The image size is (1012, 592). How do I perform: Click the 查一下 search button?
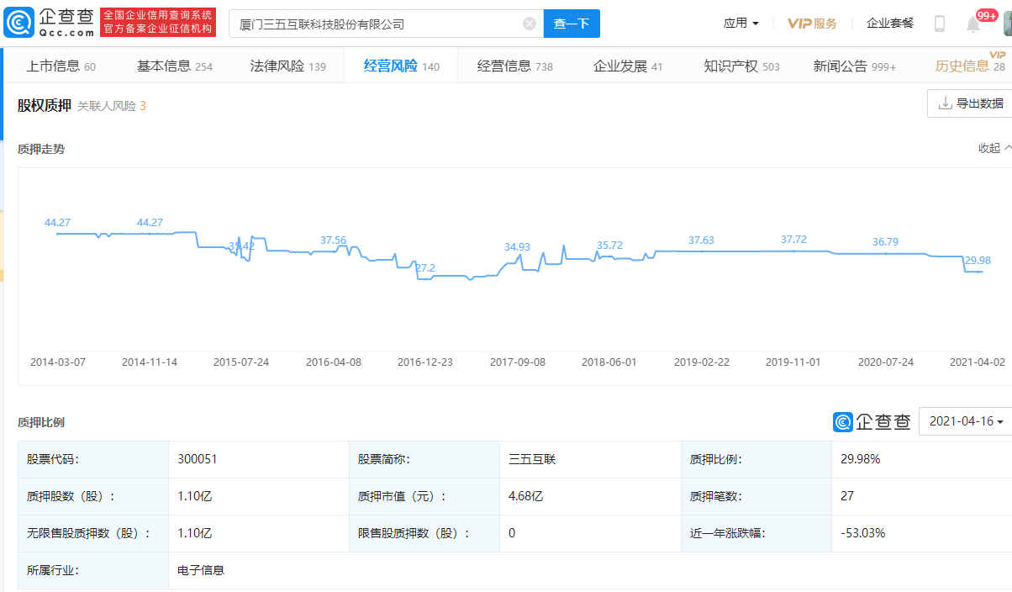coord(572,24)
